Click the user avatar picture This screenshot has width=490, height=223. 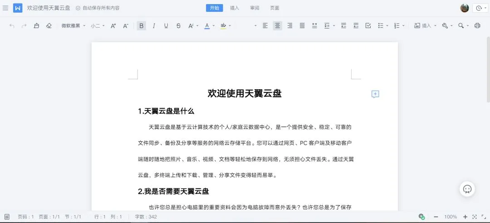click(465, 8)
